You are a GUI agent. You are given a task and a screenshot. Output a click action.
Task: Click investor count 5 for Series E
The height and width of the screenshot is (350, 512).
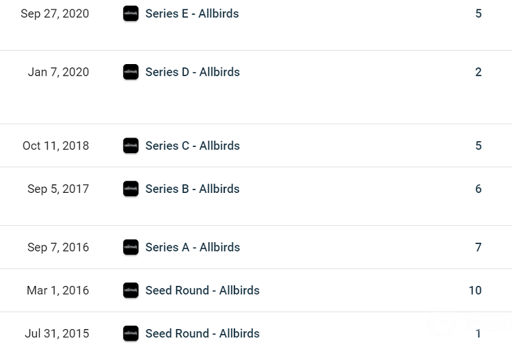click(478, 13)
